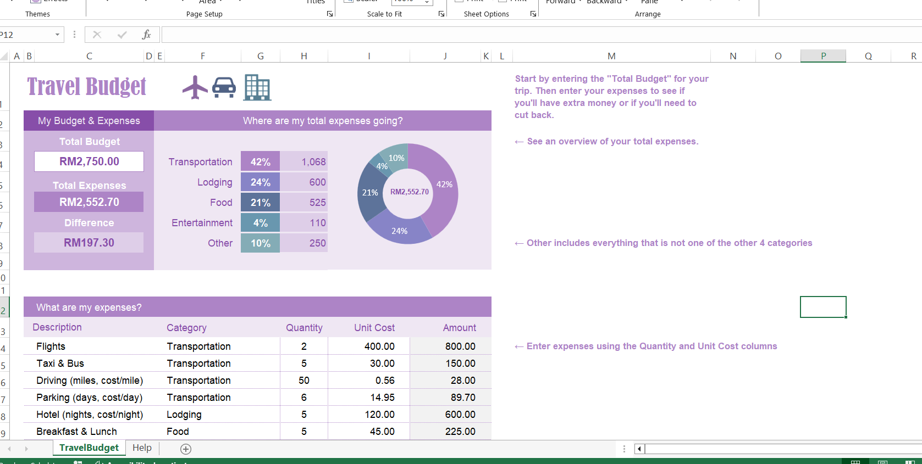Select the Food 21% percentage cell
The width and height of the screenshot is (922, 464).
pos(261,203)
